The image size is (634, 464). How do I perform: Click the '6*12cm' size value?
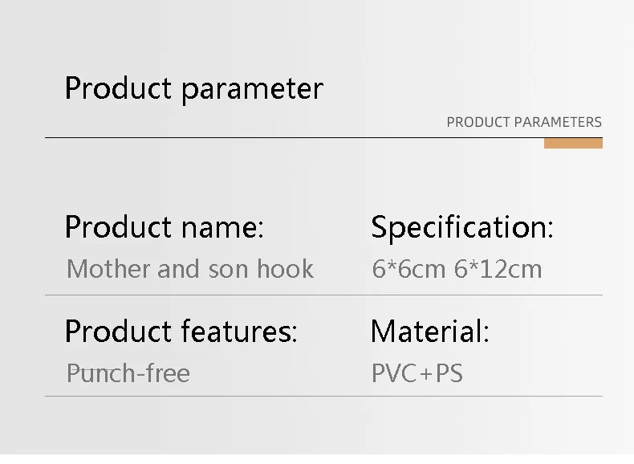pyautogui.click(x=498, y=269)
